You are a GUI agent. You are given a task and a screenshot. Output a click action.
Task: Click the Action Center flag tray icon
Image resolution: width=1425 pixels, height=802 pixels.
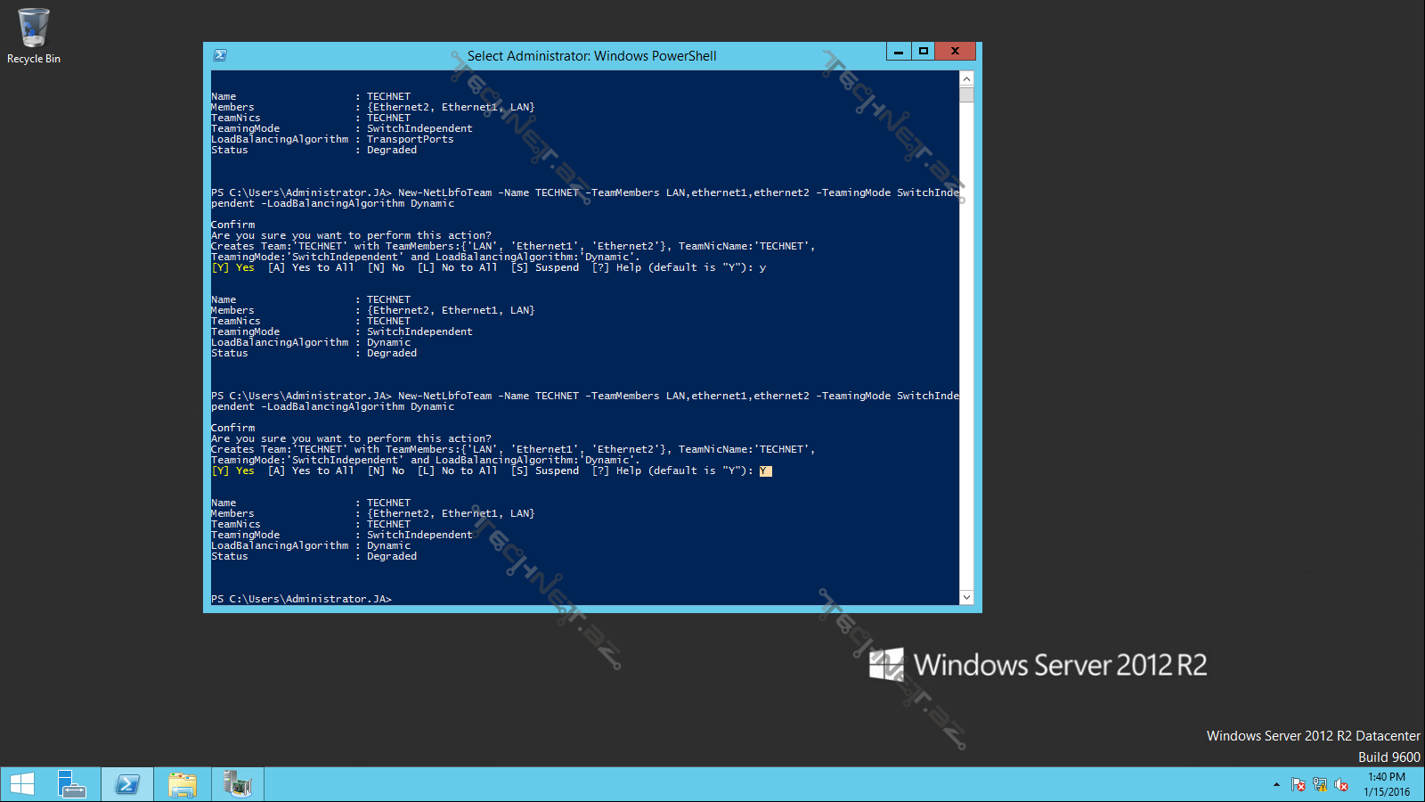[x=1299, y=785]
